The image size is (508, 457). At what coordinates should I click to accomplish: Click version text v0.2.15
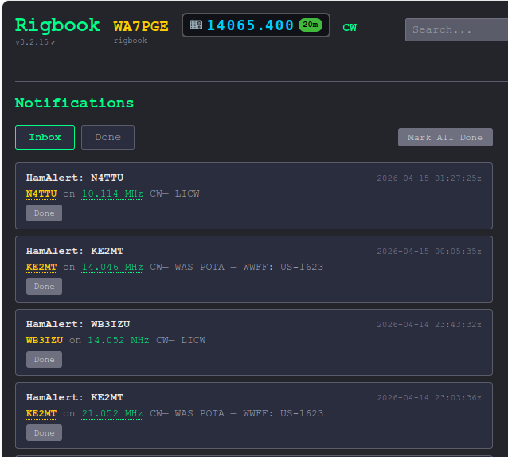pyautogui.click(x=32, y=42)
